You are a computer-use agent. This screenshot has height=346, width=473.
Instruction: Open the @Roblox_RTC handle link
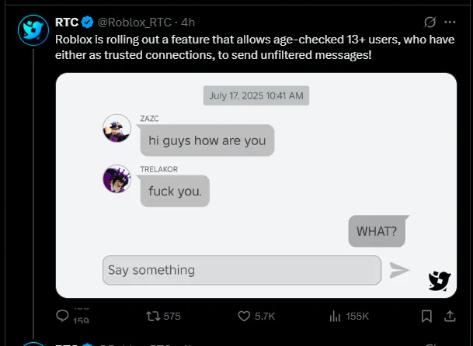pyautogui.click(x=134, y=22)
